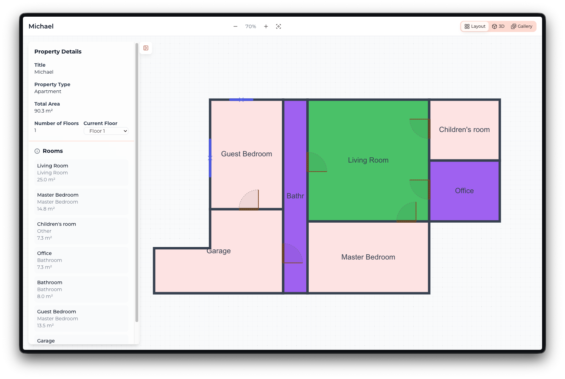Select the Guest Bedroom room card
Image resolution: width=565 pixels, height=379 pixels.
click(x=81, y=318)
